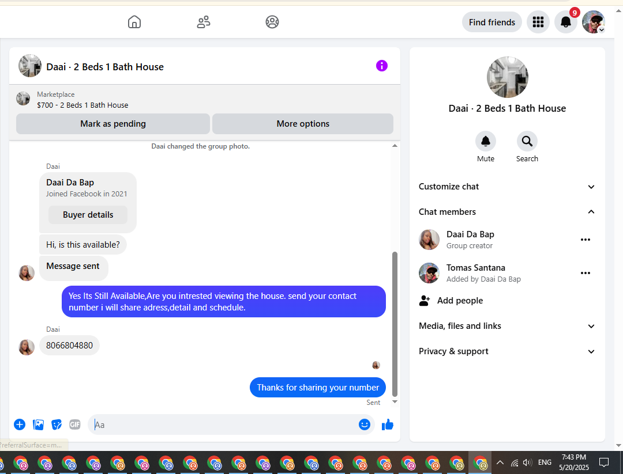Screen dimensions: 623x474
Task: Open more actions plus icon in composer
Action: click(x=20, y=425)
